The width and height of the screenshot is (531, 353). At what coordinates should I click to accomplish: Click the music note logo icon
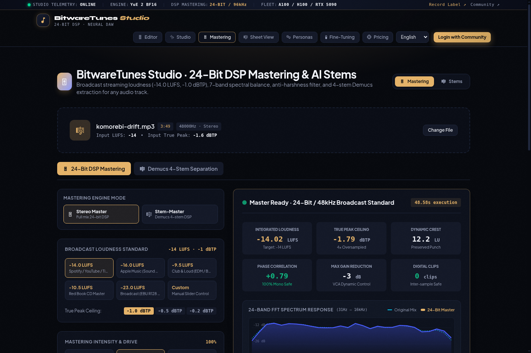[x=43, y=20]
